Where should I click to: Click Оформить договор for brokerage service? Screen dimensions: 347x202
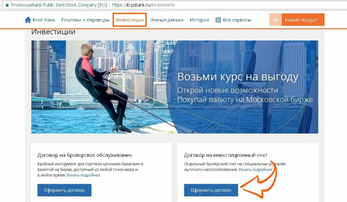[x=64, y=190]
